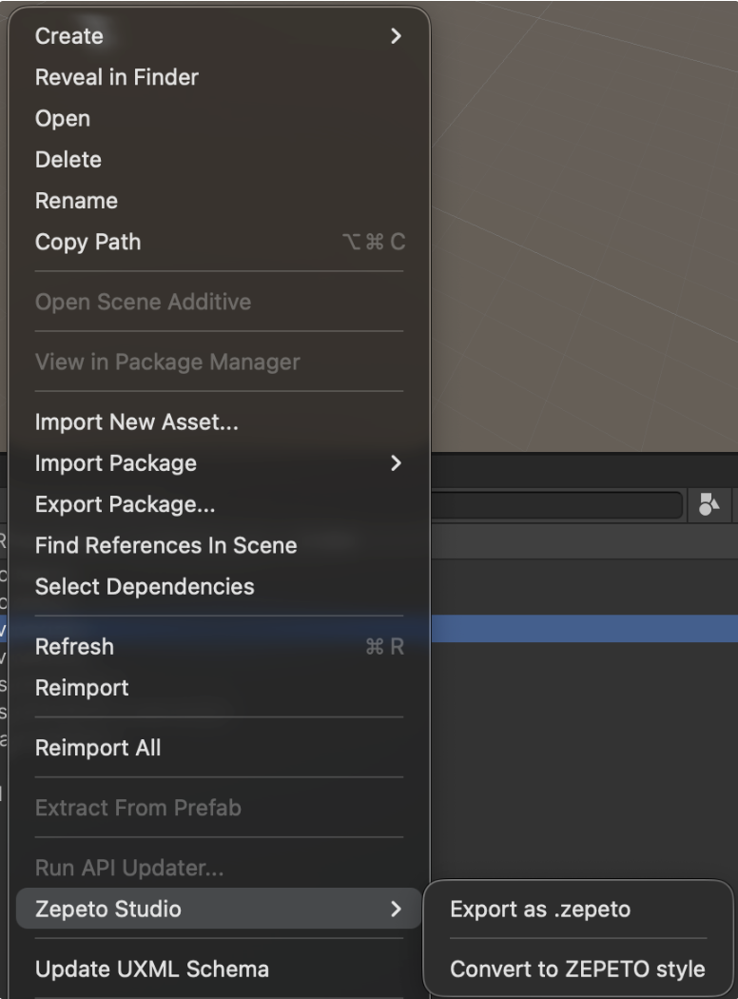This screenshot has width=738, height=999.
Task: Click Select Dependencies
Action: [x=219, y=587]
